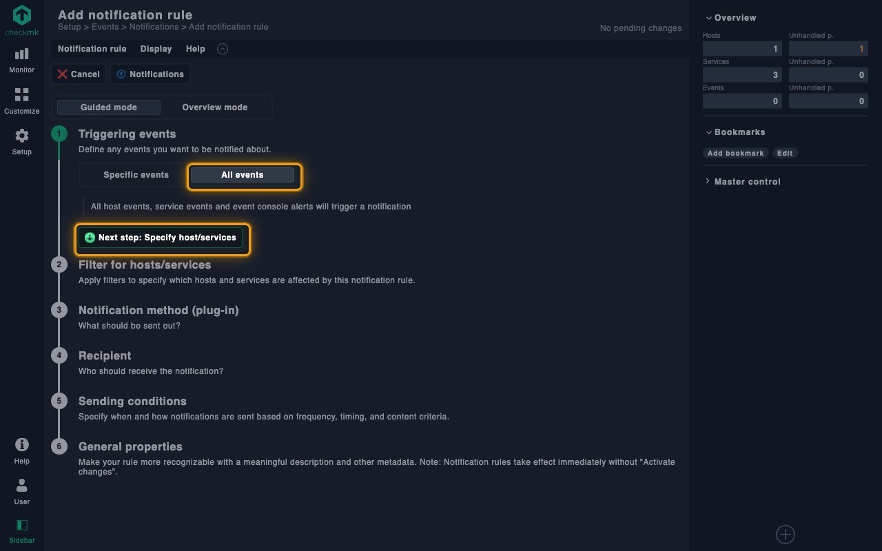882x551 pixels.
Task: Click unhandled problems value in the Hosts row
Action: pyautogui.click(x=828, y=49)
